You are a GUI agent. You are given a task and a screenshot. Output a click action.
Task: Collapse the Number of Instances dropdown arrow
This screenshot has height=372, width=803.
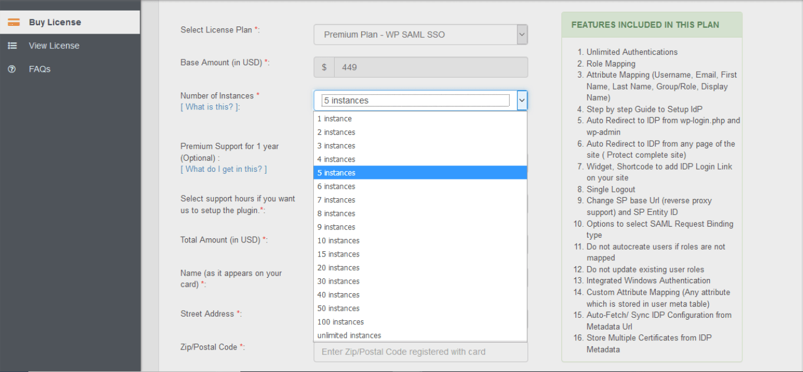tap(521, 101)
